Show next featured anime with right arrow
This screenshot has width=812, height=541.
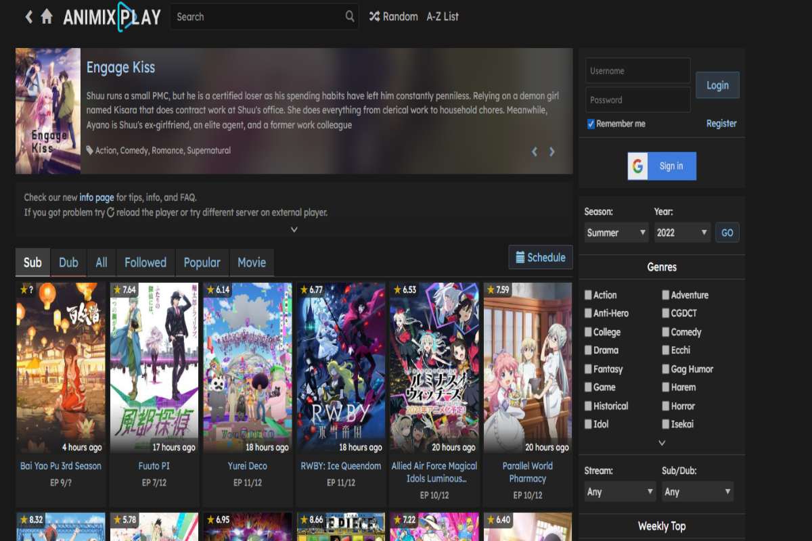click(x=552, y=151)
